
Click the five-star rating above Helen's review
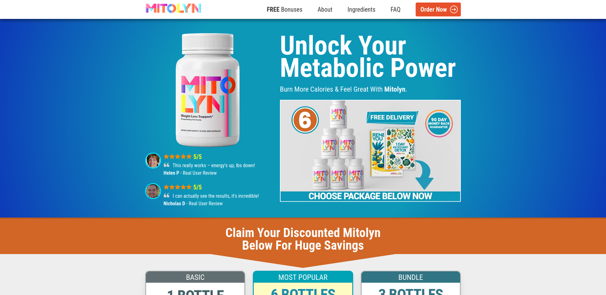coord(178,156)
